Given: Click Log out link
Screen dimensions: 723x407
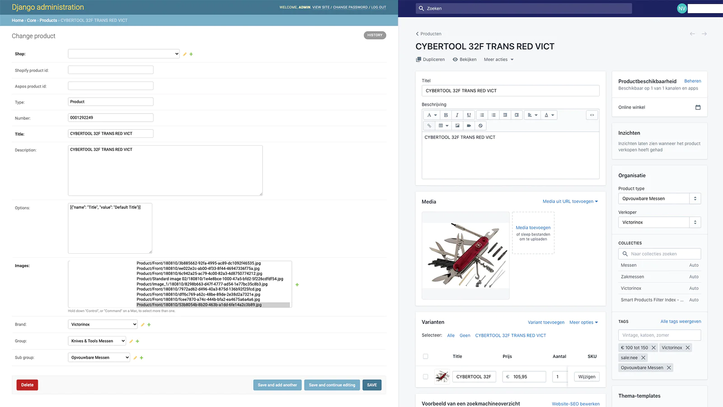Looking at the screenshot, I should 379,7.
